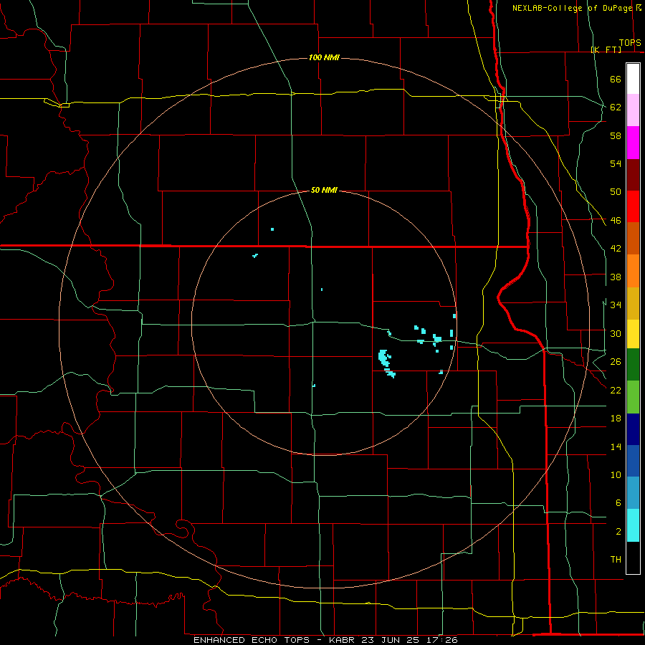Click the TOPS legend title

click(630, 43)
